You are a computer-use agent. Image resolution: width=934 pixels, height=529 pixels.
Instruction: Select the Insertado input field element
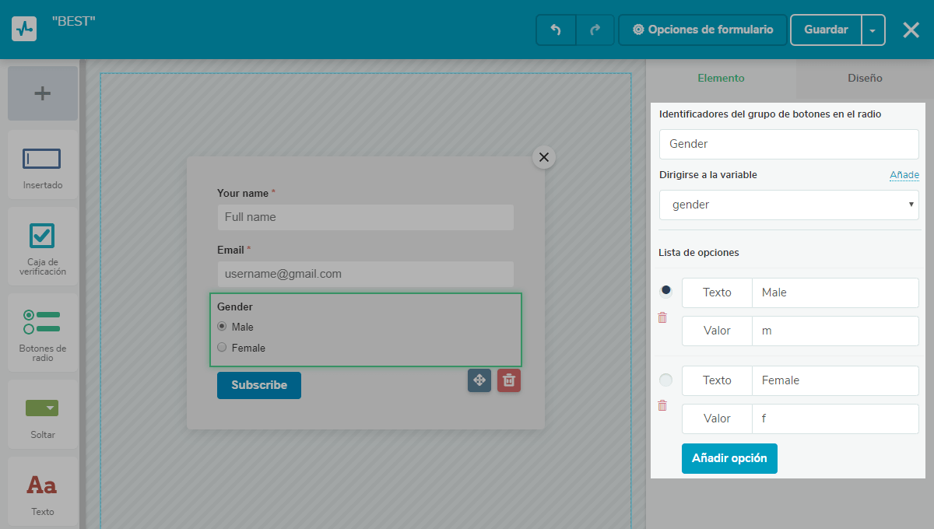[43, 166]
